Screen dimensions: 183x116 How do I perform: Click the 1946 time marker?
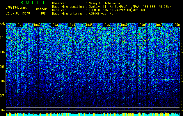tap(107, 25)
